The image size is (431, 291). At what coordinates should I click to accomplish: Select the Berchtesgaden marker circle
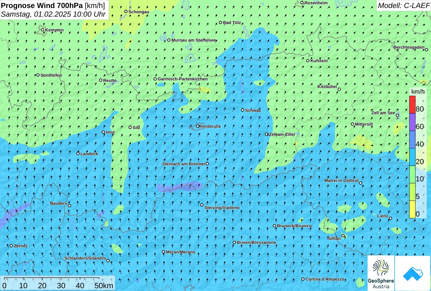(427, 50)
